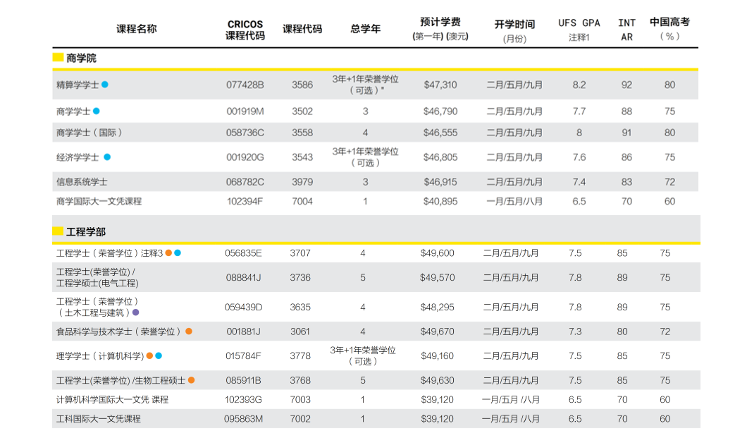Click the orange dot after 生物工程硕士
This screenshot has width=747, height=438.
pos(192,380)
